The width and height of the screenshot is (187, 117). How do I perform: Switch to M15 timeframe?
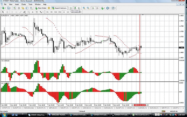(x=56, y=12)
